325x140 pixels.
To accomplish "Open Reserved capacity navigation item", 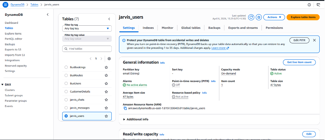I will pyautogui.click(x=16, y=66).
